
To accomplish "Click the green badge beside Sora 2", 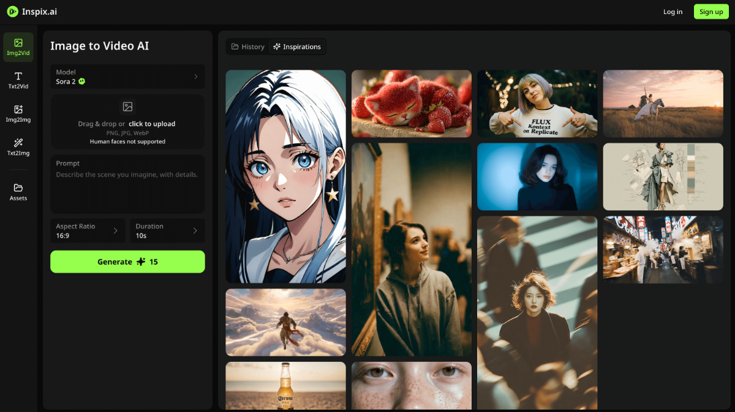I will (x=82, y=81).
